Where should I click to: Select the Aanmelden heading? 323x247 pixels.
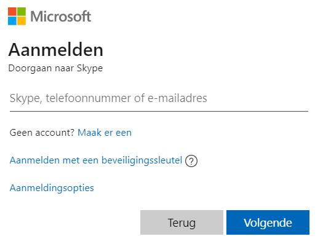(55, 50)
